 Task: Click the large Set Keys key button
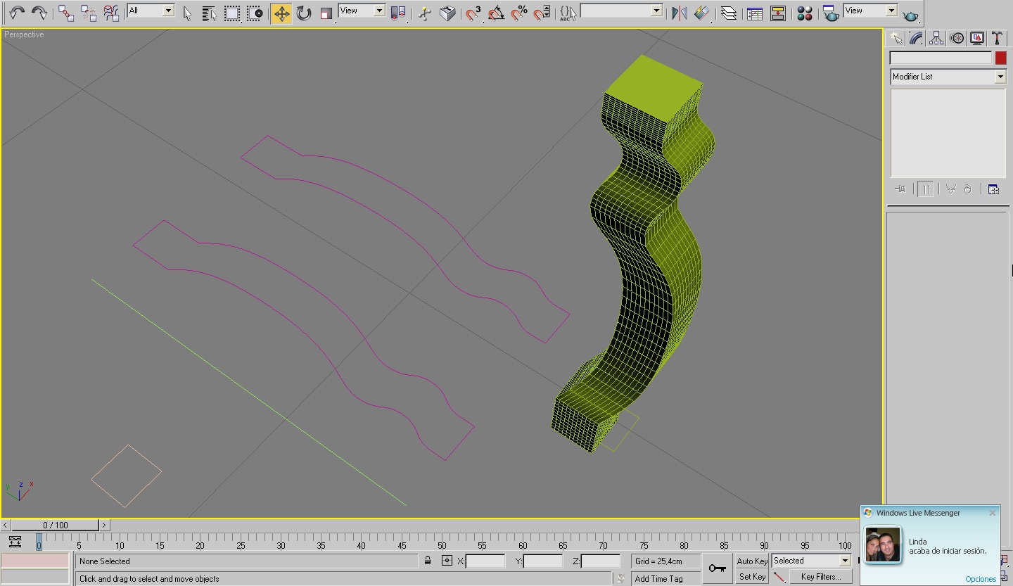[x=717, y=568]
